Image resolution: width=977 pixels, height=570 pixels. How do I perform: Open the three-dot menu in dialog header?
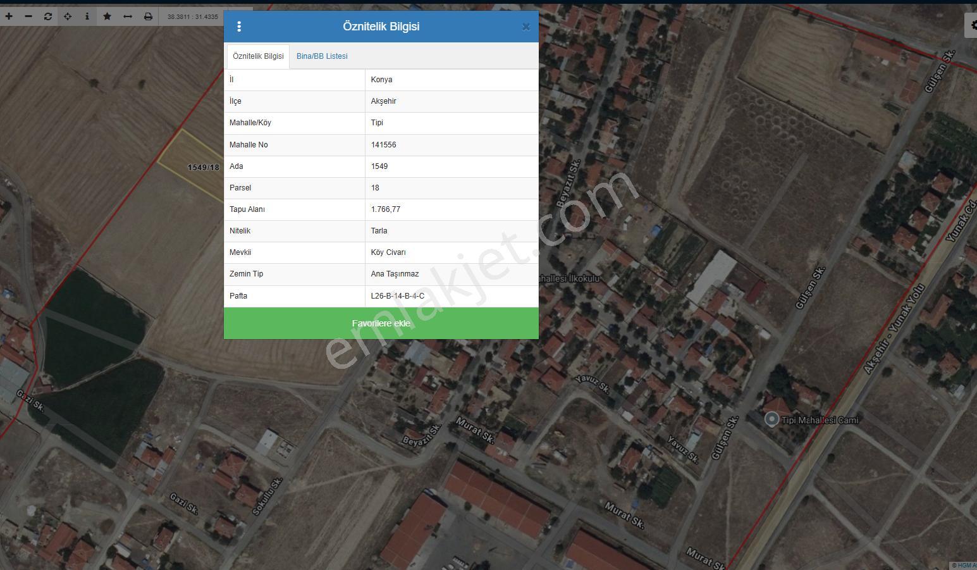point(239,27)
